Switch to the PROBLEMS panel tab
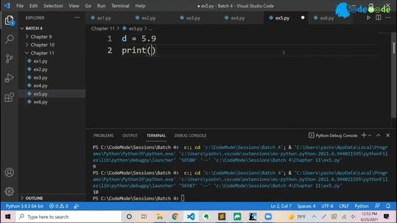This screenshot has height=223, width=397. pos(104,136)
